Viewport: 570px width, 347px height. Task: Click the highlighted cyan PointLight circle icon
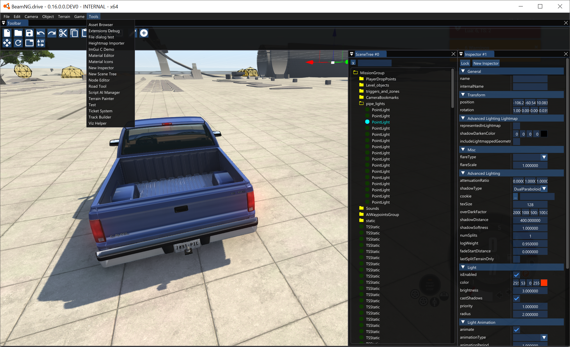(x=367, y=122)
